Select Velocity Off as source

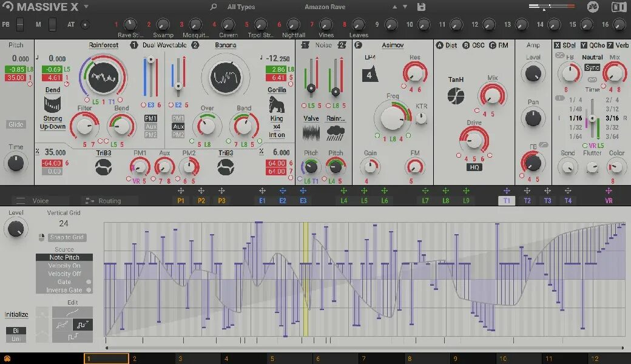click(x=64, y=274)
